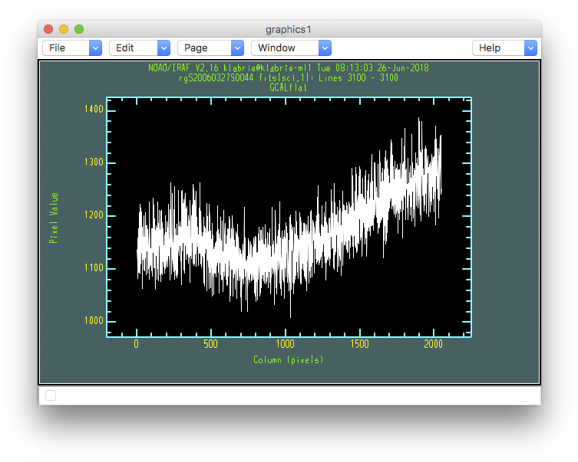
Task: Open the File menu
Action: point(72,48)
